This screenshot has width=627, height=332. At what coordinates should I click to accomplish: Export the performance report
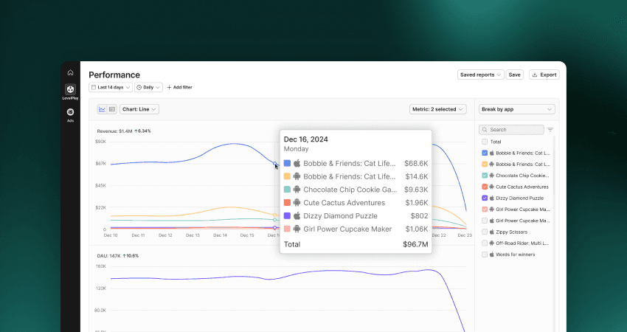[544, 75]
